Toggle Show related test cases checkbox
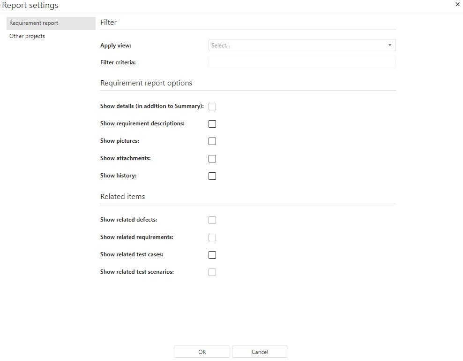Viewport: 463px width, 361px height. click(x=212, y=255)
